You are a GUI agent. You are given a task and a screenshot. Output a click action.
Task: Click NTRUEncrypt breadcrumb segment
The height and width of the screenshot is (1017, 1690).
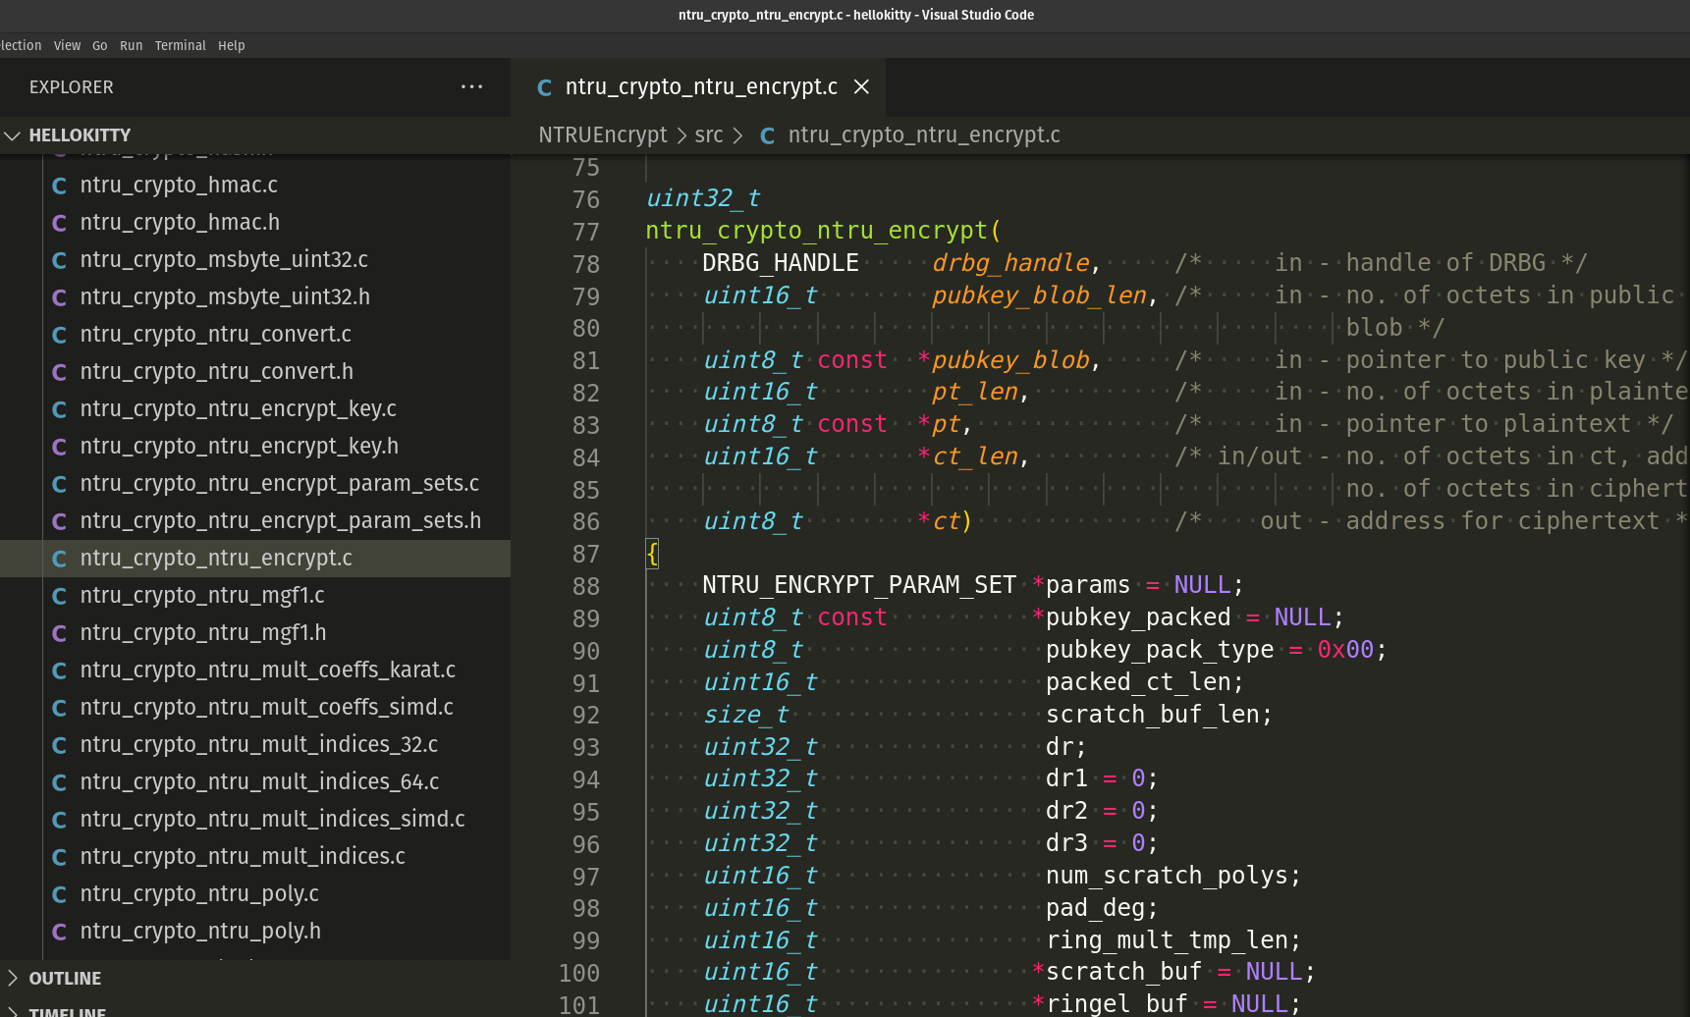tap(602, 134)
